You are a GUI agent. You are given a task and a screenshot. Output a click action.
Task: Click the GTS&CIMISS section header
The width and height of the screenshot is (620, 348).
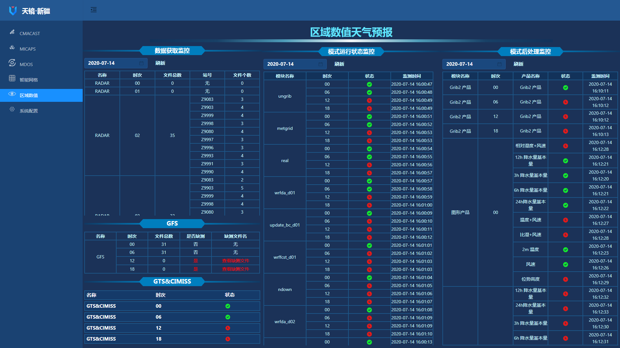point(172,281)
